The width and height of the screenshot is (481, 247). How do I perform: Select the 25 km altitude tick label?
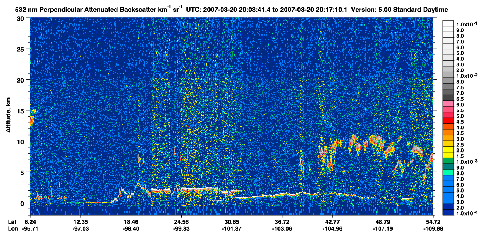point(20,49)
